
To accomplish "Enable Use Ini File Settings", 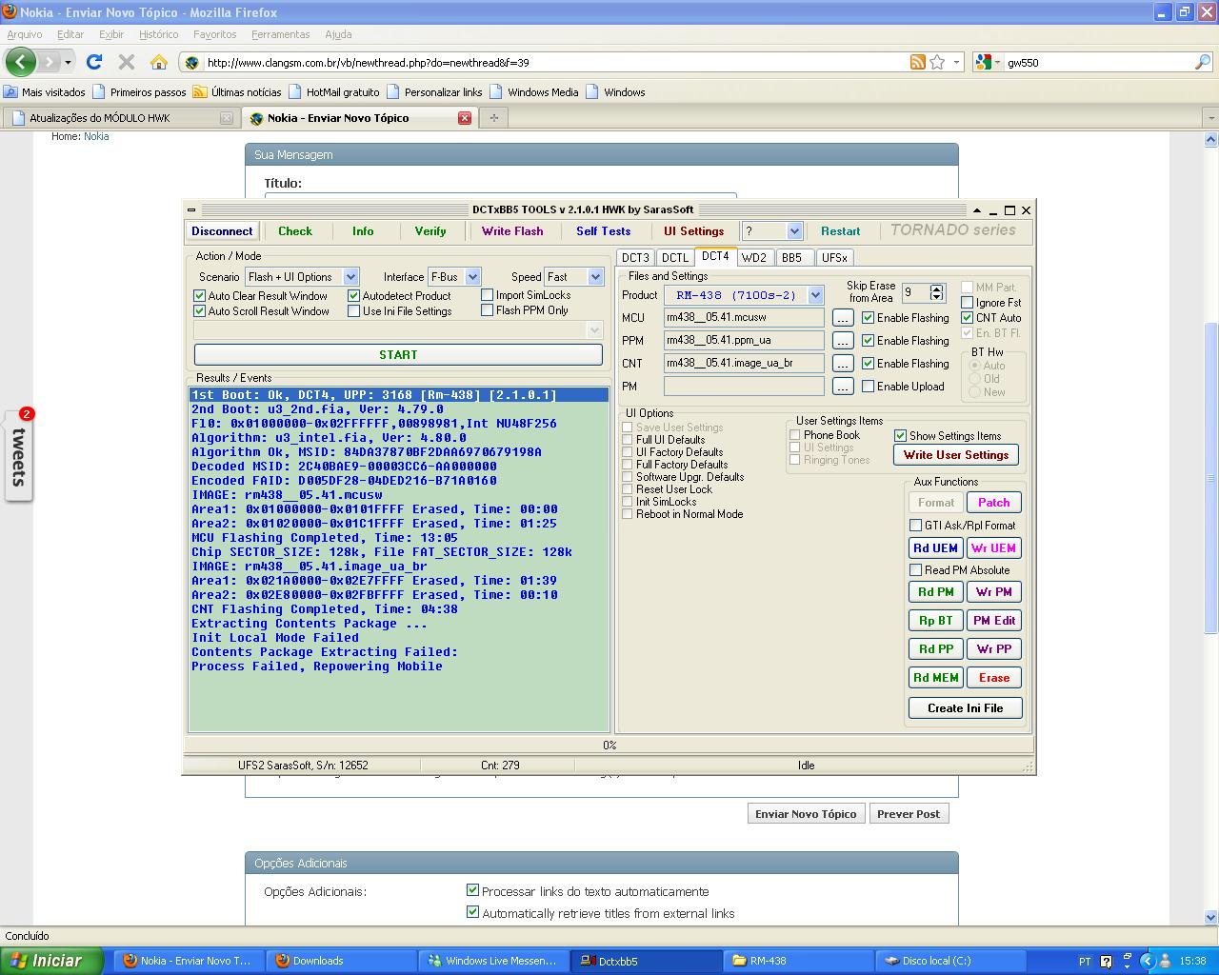I will click(x=354, y=311).
